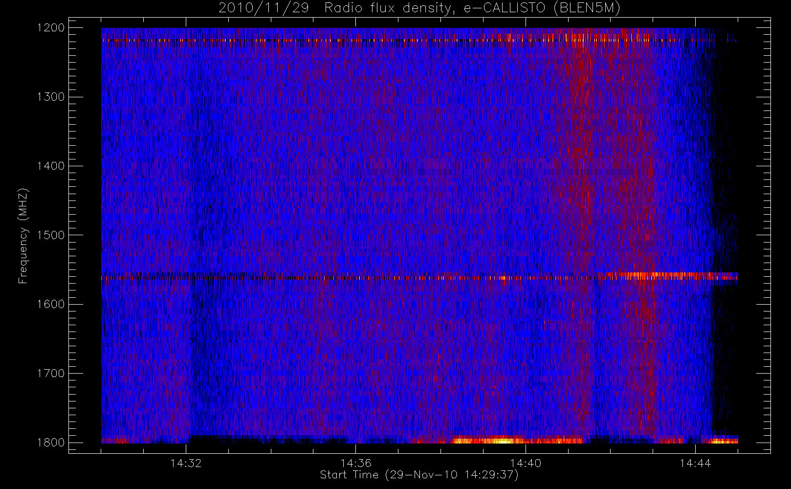Click the 1300 frequency tick label
791x489 pixels.
point(51,97)
